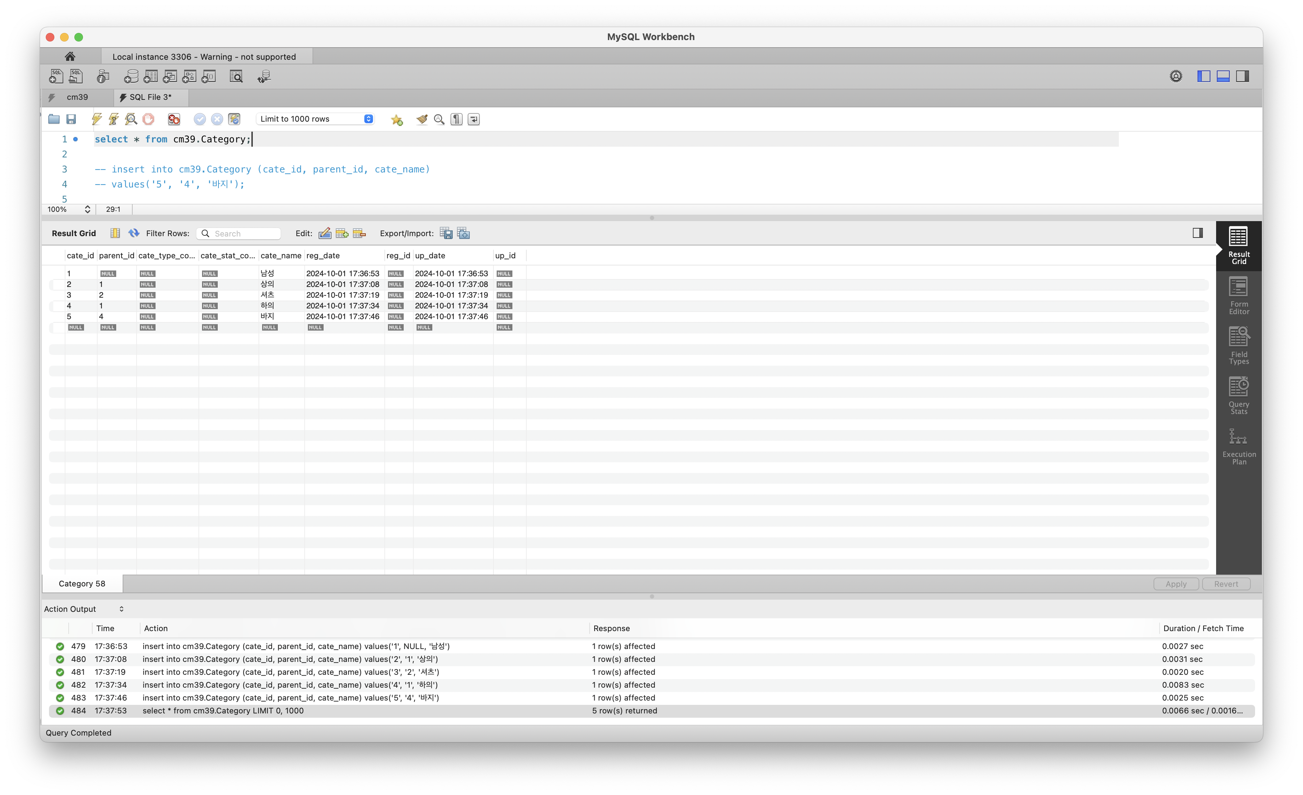Open the schema inspector icon
This screenshot has width=1303, height=795.
click(103, 77)
